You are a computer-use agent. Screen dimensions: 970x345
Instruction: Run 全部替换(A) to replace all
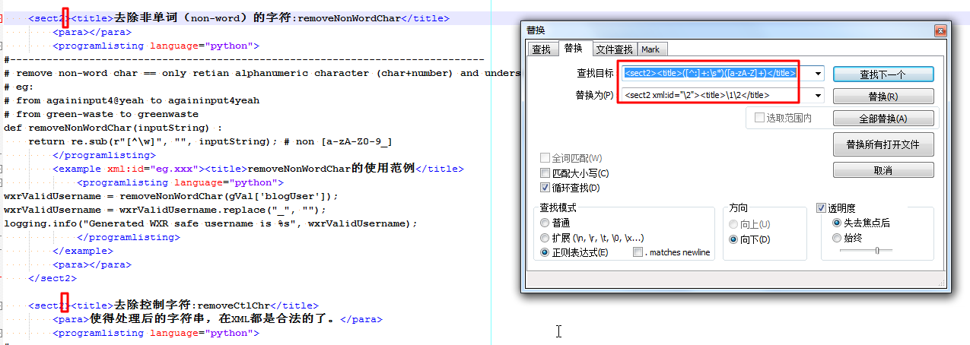(883, 119)
